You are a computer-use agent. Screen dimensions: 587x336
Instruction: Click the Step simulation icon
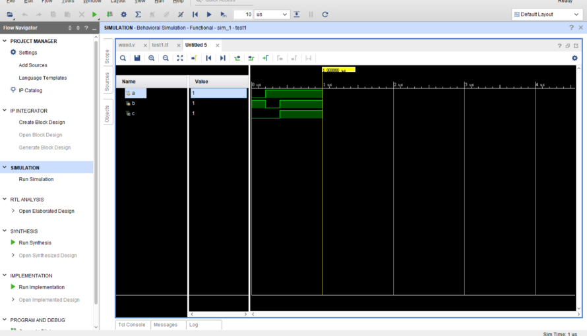click(x=297, y=14)
